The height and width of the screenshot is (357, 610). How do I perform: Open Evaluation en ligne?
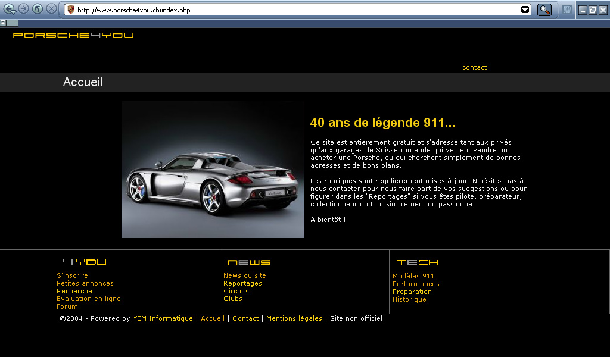pyautogui.click(x=89, y=299)
